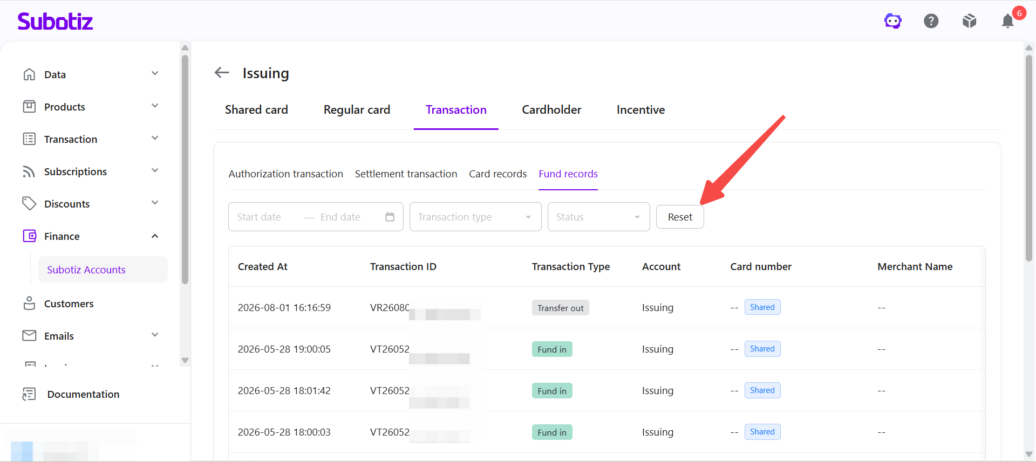Expand the Subscriptions chevron

[x=155, y=170]
